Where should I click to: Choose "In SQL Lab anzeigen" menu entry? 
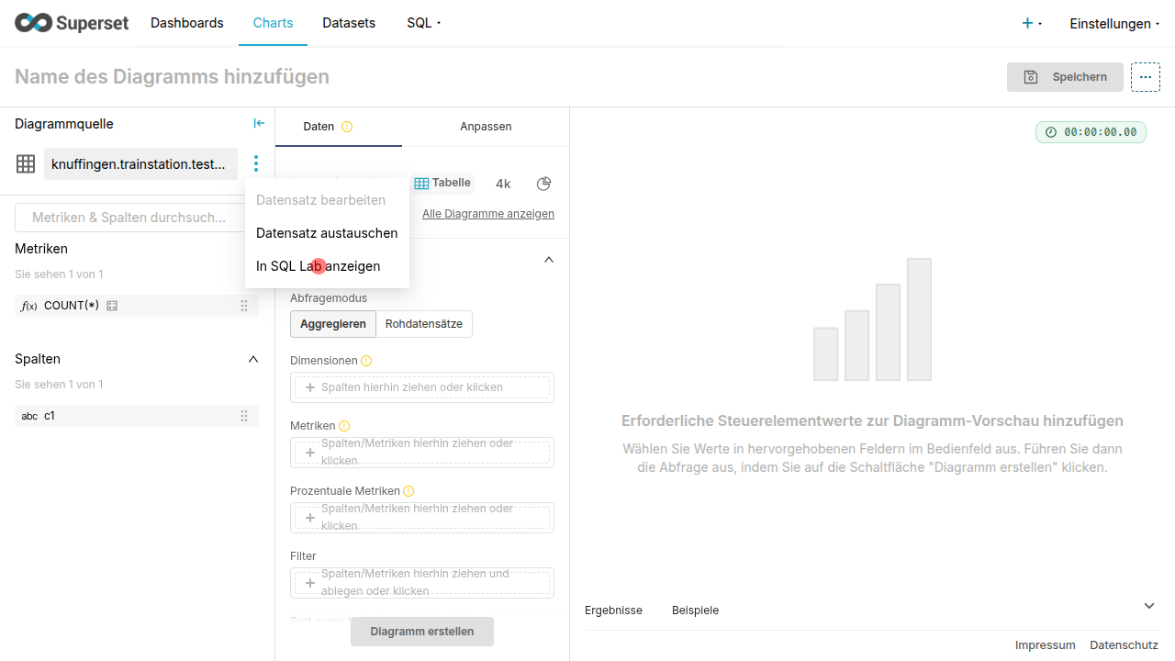pyautogui.click(x=318, y=266)
